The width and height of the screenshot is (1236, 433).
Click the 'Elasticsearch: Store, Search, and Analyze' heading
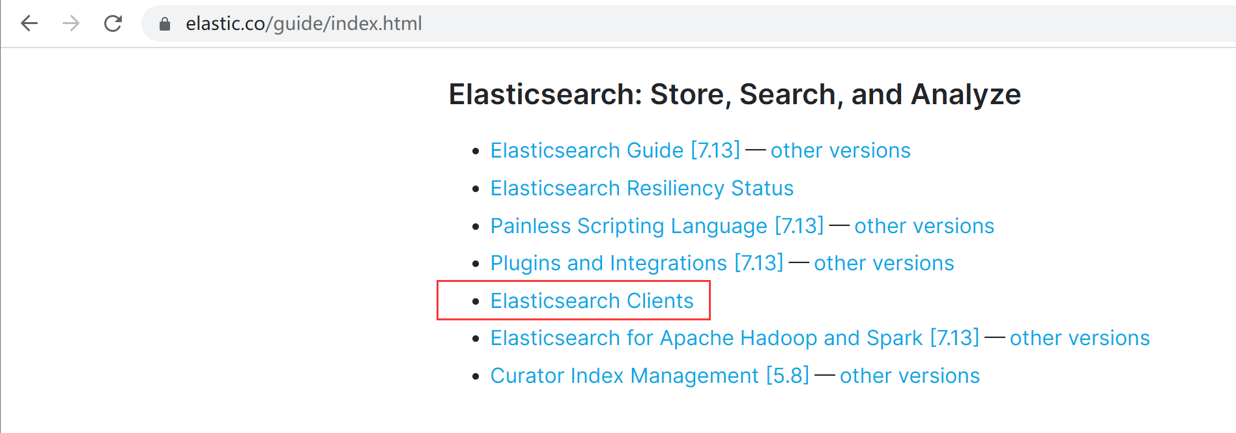[x=734, y=94]
